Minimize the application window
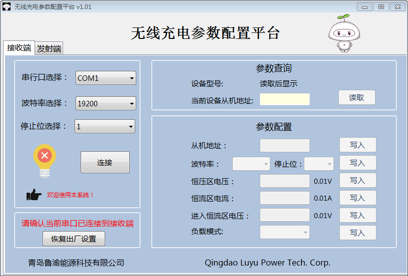The height and width of the screenshot is (276, 408). point(365,6)
